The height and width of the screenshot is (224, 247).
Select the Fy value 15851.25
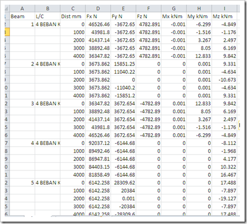pos(123,64)
